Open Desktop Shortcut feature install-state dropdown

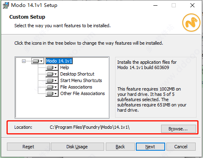(52, 74)
